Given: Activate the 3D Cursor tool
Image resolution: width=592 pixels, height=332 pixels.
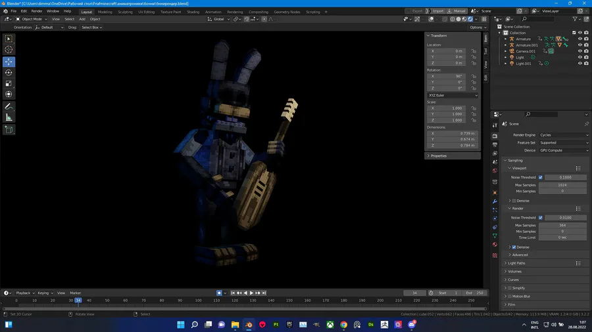Looking at the screenshot, I should coord(9,50).
